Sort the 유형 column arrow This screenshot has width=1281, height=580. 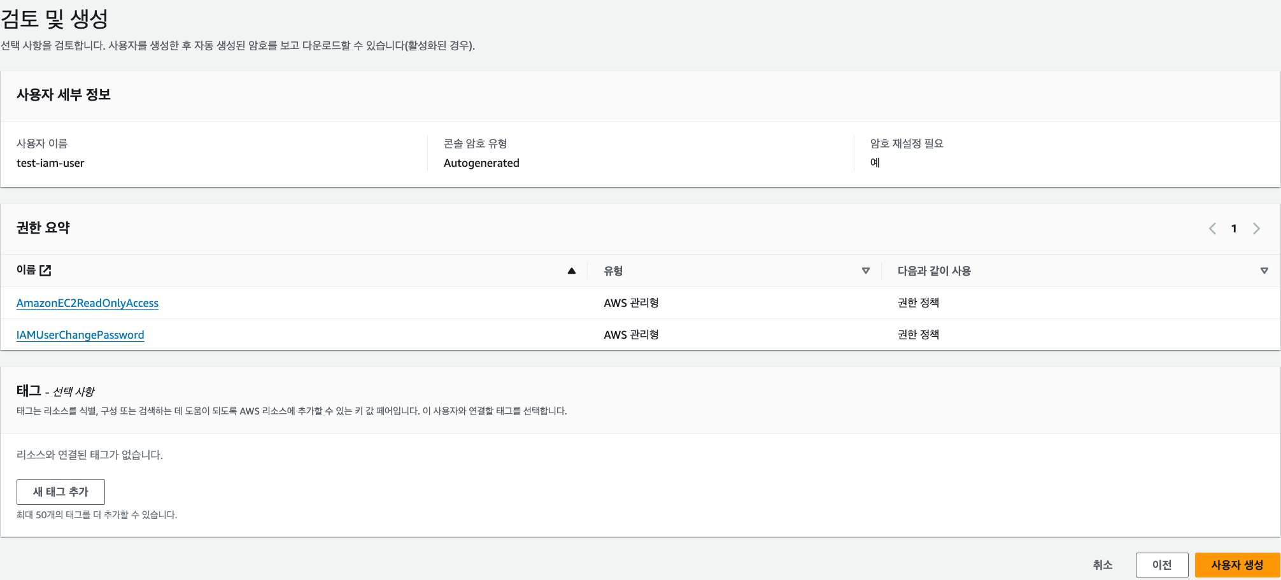(866, 271)
